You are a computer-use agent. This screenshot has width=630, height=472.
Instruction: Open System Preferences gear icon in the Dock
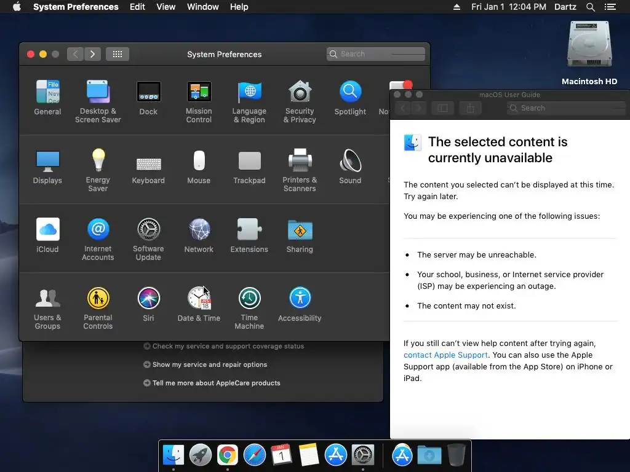click(x=363, y=455)
